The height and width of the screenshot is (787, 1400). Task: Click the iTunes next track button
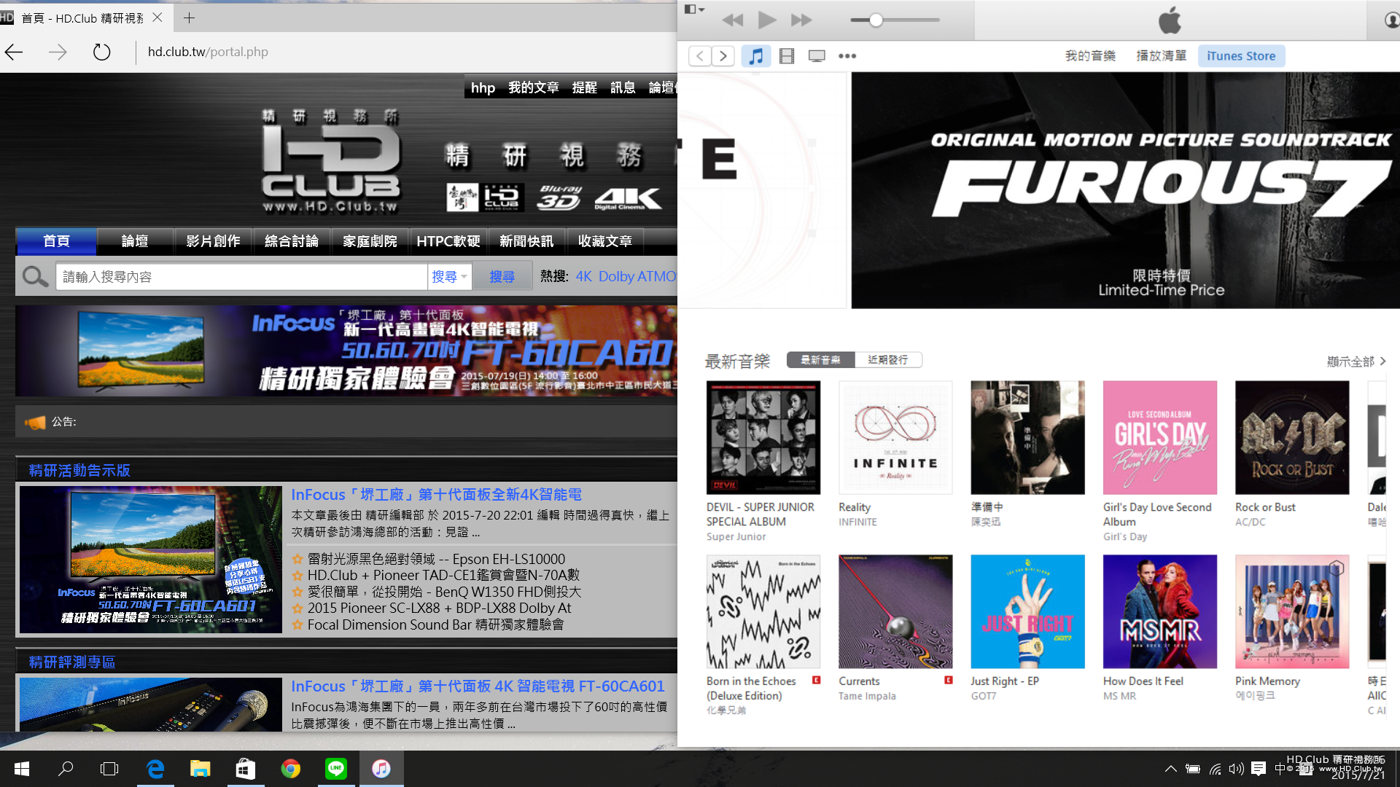(x=801, y=20)
